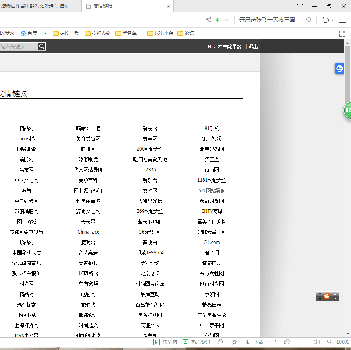Click the 520网站导航 link
The height and width of the screenshot is (350, 351).
(x=212, y=191)
